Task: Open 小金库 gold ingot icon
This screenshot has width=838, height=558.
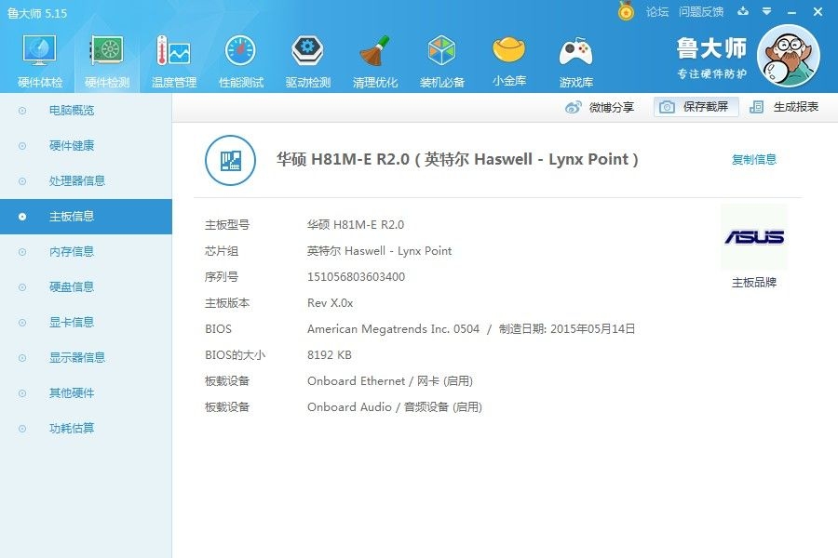Action: click(x=508, y=49)
